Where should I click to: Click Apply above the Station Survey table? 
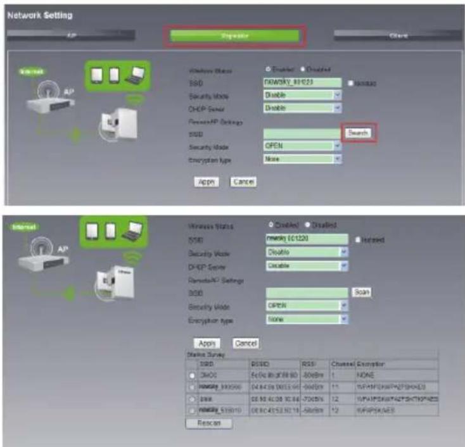click(x=207, y=343)
